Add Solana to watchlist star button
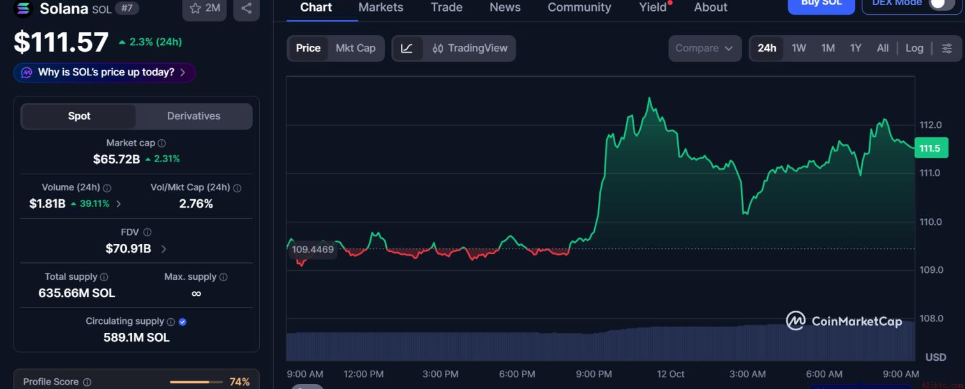 point(205,8)
